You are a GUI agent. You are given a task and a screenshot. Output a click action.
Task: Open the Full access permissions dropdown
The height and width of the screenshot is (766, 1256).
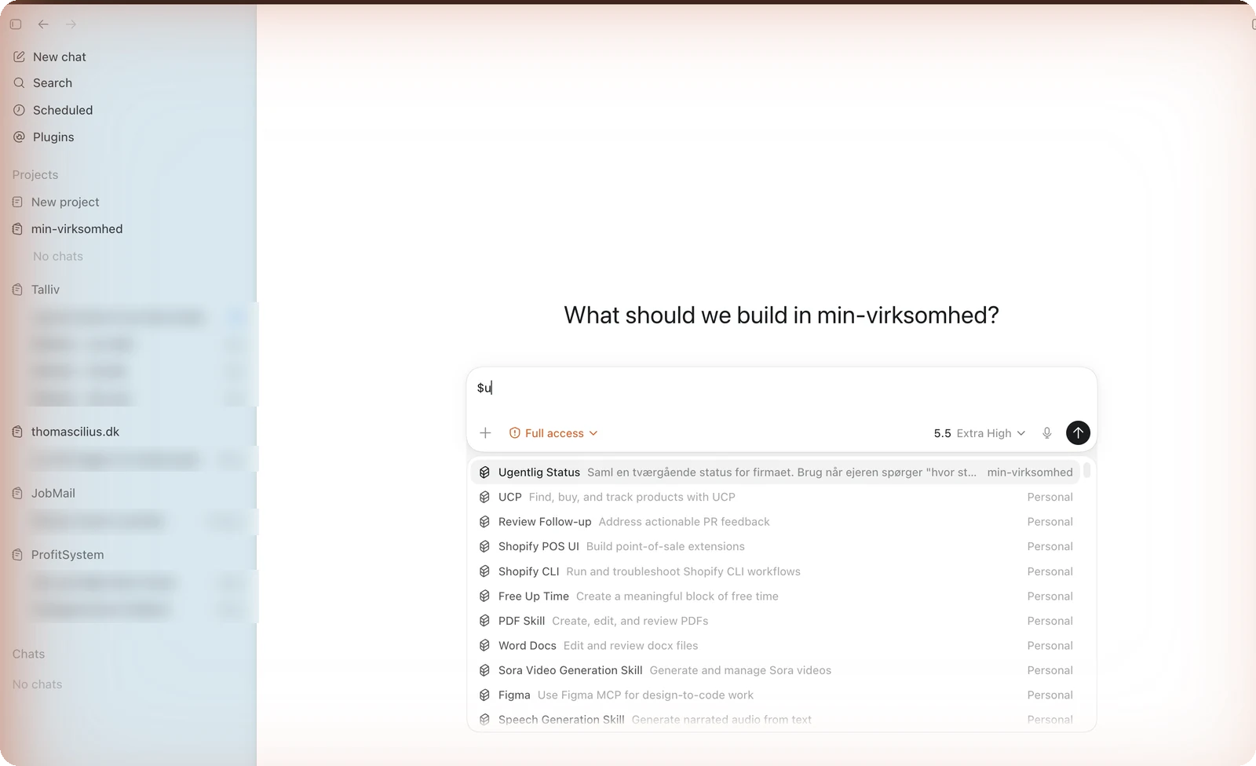(553, 433)
